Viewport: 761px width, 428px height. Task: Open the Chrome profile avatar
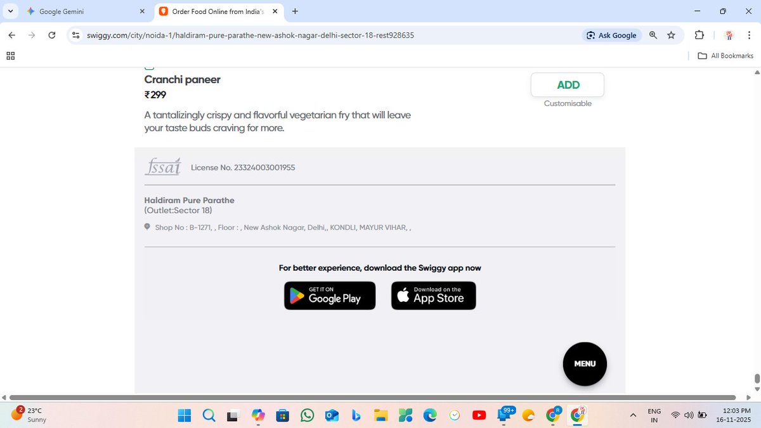pyautogui.click(x=729, y=36)
